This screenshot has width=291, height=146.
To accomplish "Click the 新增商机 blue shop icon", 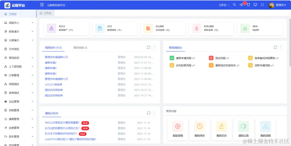I will coord(100,28).
